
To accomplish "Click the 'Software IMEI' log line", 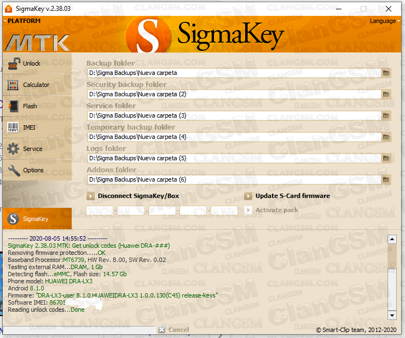I will click(x=37, y=302).
